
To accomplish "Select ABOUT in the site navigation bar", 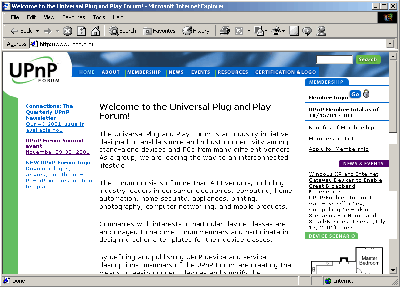I will point(111,72).
